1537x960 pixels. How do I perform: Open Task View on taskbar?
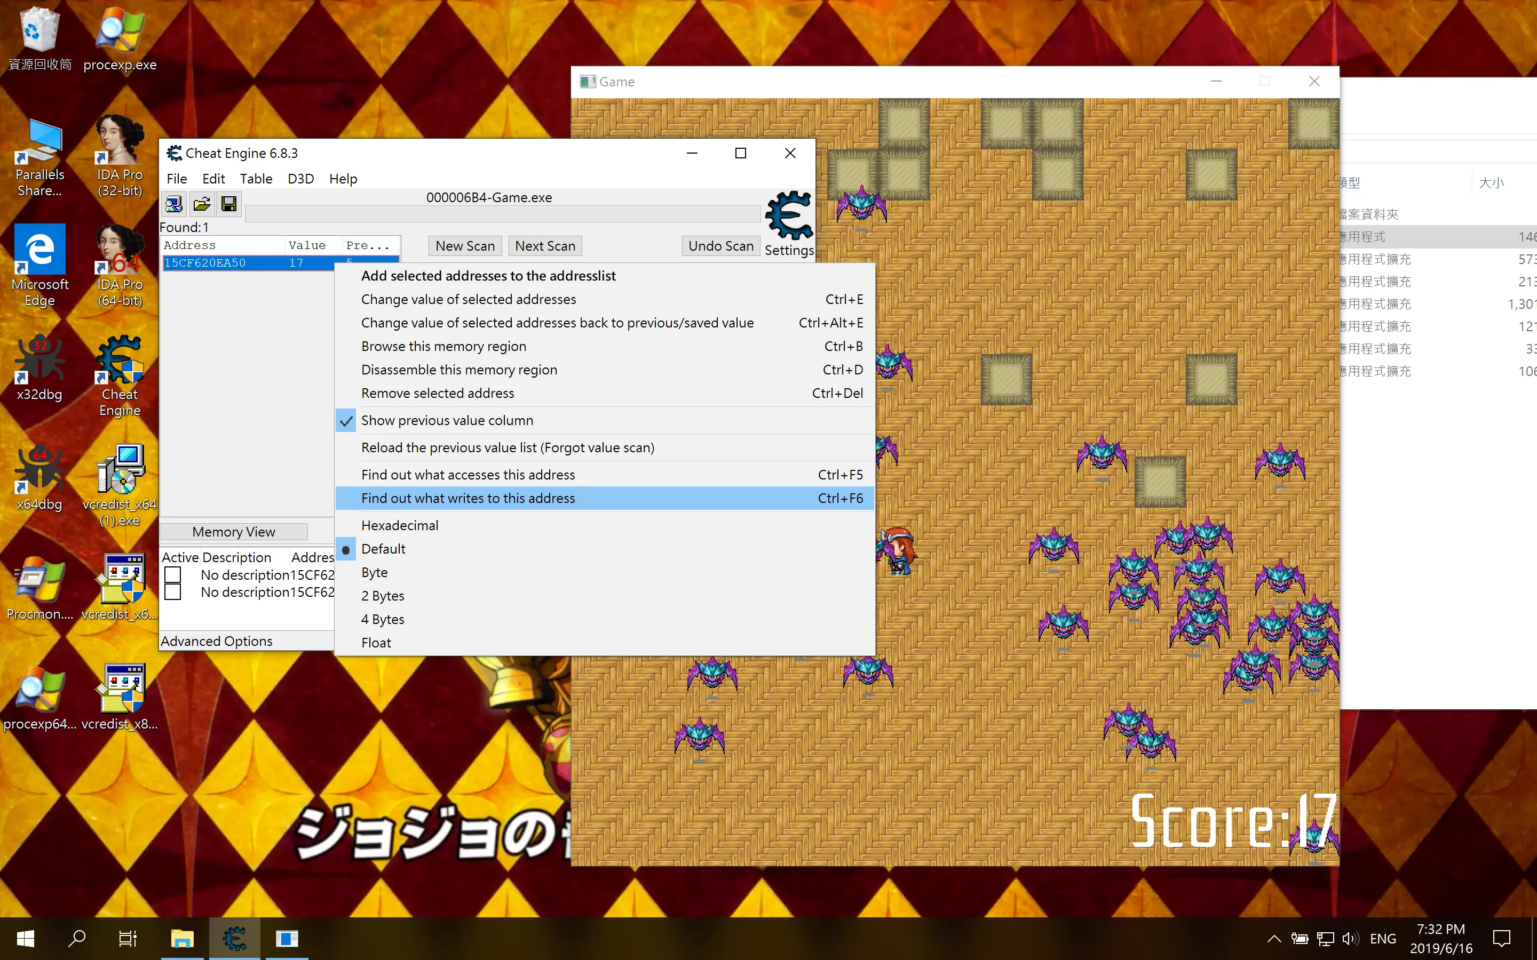pos(128,939)
